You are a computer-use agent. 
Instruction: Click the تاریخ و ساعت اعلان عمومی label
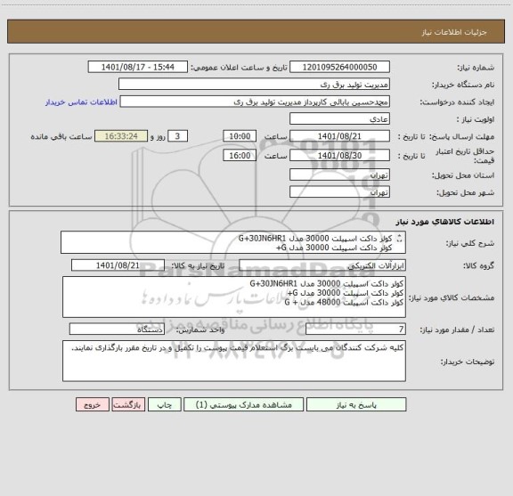(x=240, y=68)
